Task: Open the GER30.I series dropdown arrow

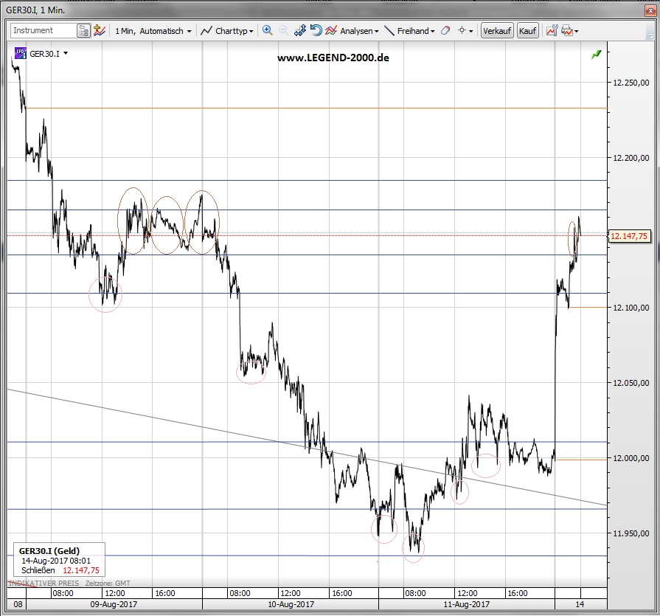Action: point(65,53)
